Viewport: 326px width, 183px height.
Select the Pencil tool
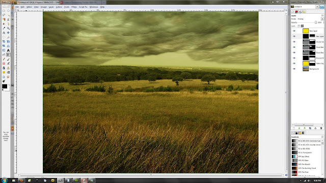tap(4, 59)
